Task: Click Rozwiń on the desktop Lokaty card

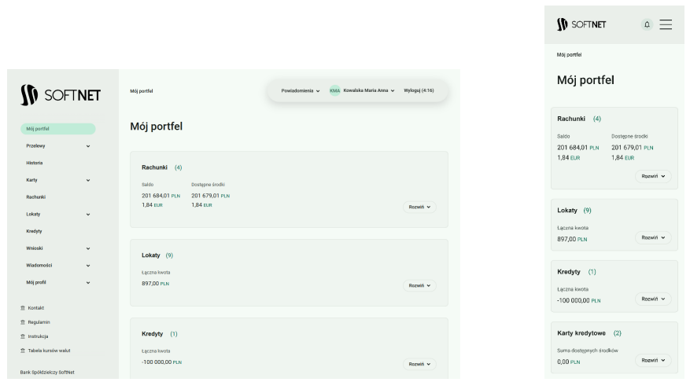Action: coord(419,286)
